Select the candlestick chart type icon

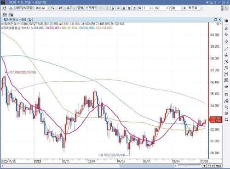[x=60, y=8]
